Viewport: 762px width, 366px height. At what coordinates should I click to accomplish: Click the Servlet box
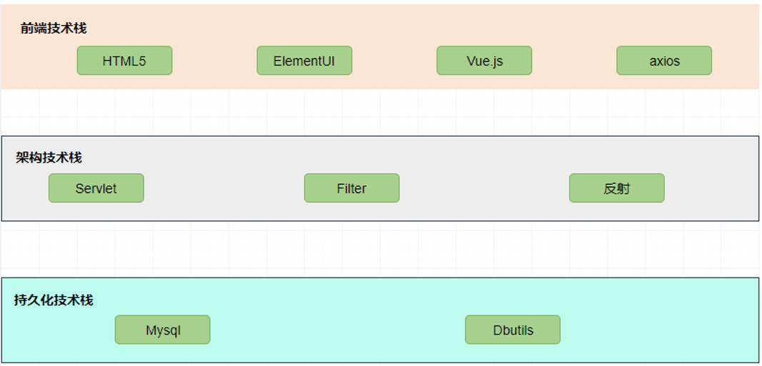[x=96, y=188]
